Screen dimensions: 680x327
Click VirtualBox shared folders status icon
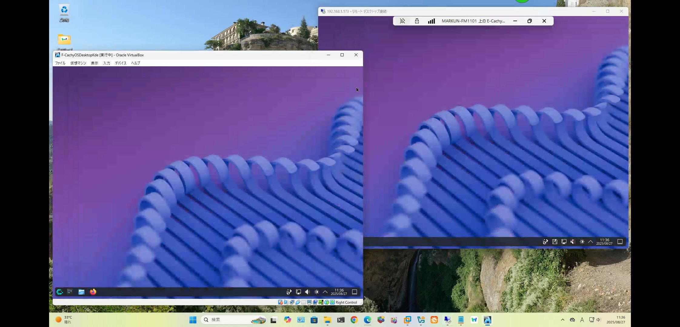[303, 302]
